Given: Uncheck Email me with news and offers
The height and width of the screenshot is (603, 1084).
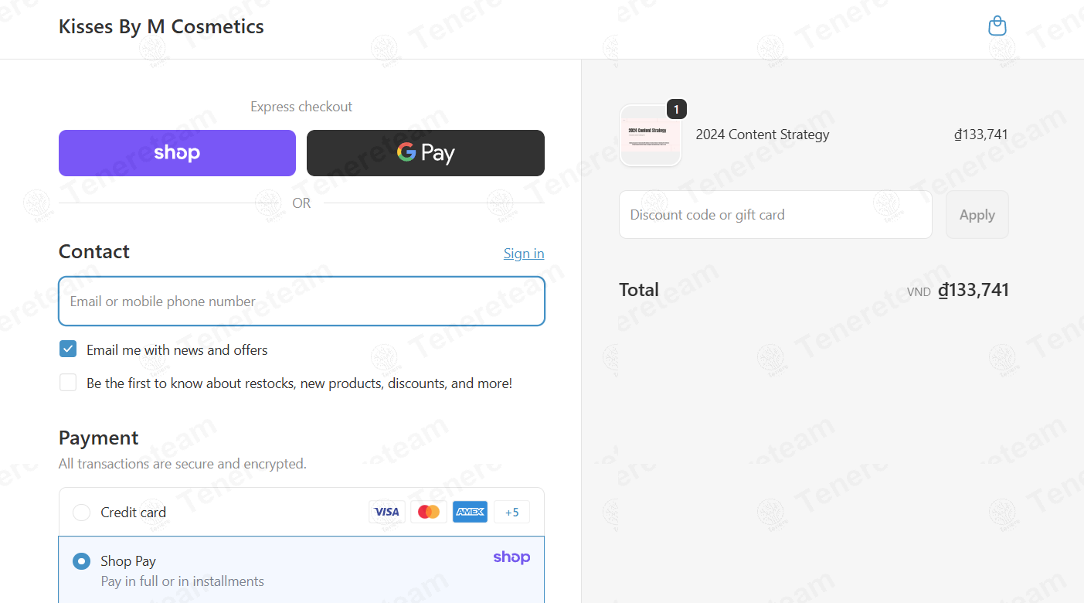Looking at the screenshot, I should tap(68, 349).
